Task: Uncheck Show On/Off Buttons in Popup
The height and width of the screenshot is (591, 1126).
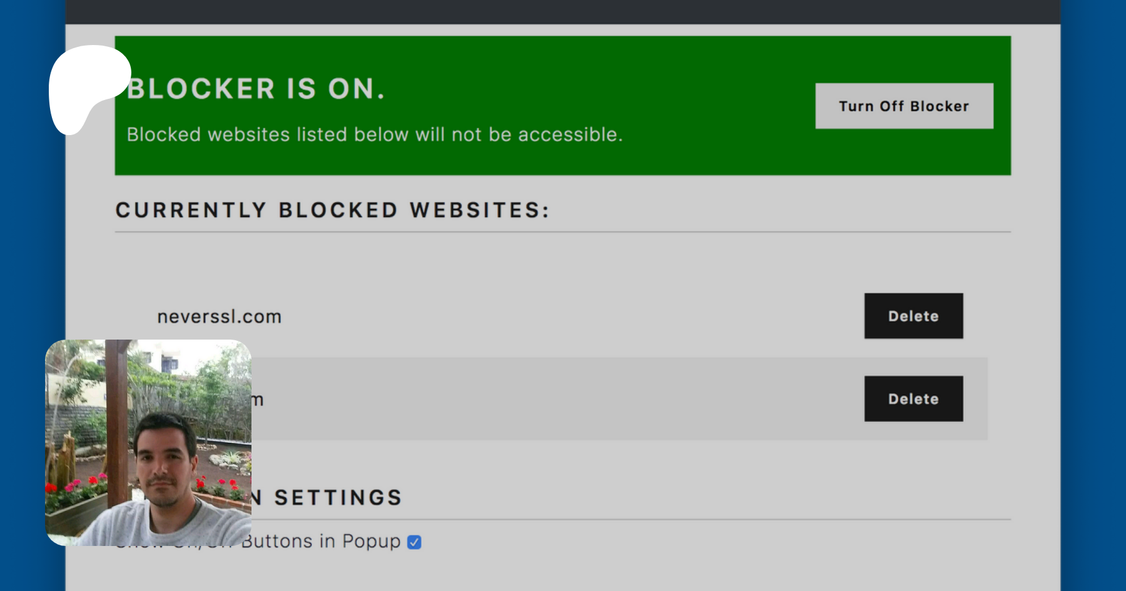Action: pyautogui.click(x=414, y=542)
